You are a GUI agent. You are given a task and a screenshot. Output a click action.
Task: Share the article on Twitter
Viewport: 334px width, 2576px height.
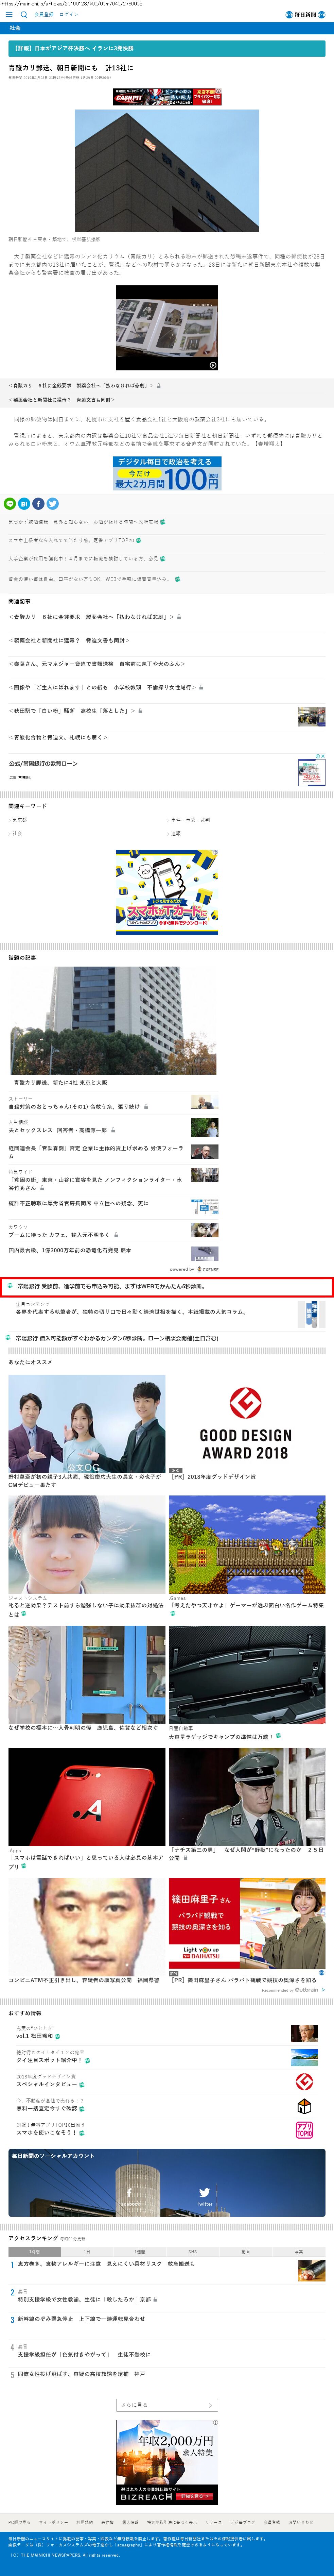point(52,504)
